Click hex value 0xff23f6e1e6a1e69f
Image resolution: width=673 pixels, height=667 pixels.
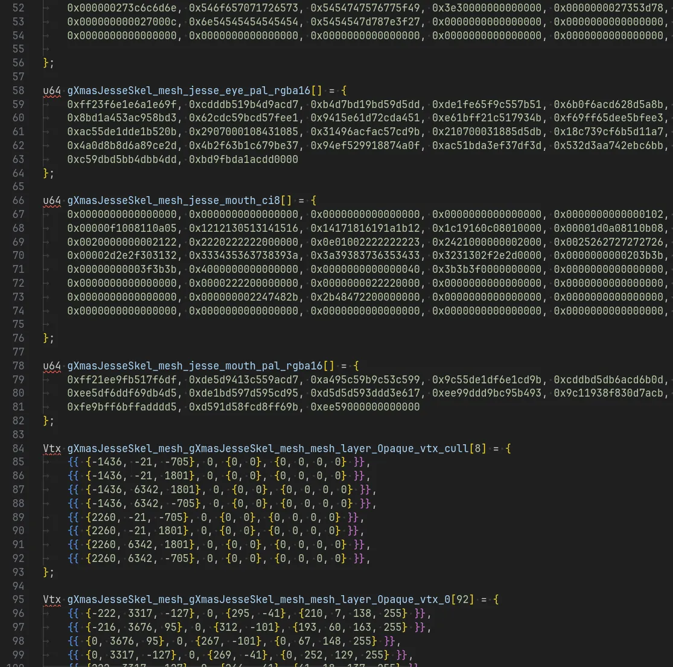(x=122, y=104)
